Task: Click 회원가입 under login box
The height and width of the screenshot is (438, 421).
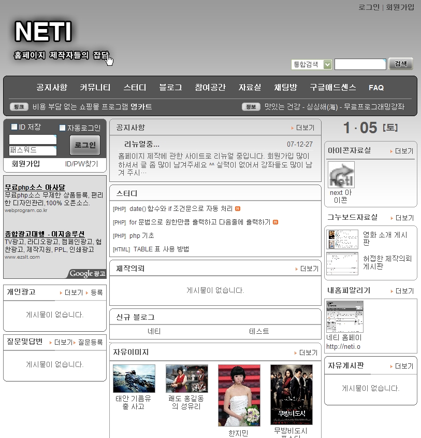Action: pos(26,164)
